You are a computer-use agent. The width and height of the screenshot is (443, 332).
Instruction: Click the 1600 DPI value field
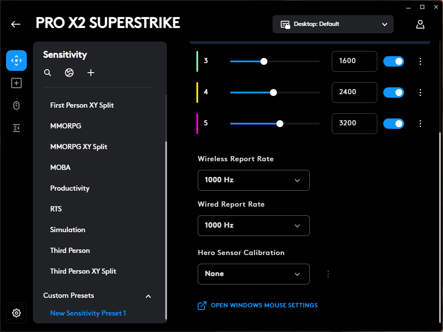pyautogui.click(x=354, y=61)
